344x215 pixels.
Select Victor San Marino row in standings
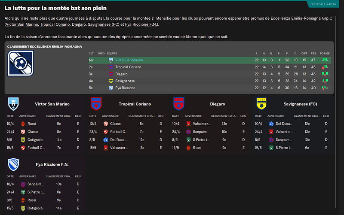tap(210, 60)
